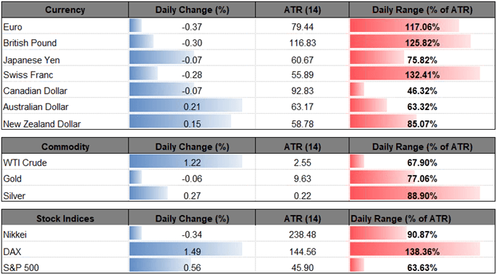496x274 pixels.
Task: Click the British Pound daily change value
Action: (x=192, y=43)
